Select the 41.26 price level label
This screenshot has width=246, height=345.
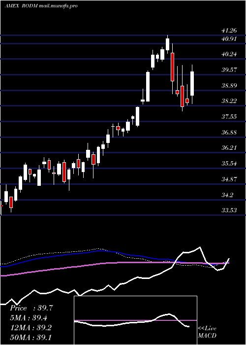pyautogui.click(x=229, y=31)
